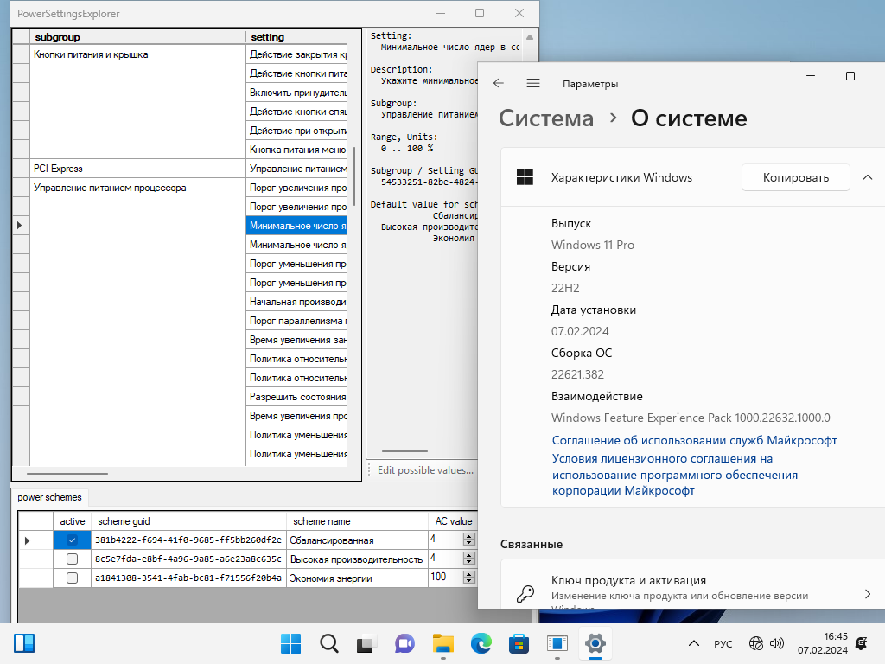Open Settings navigation hamburger menu
This screenshot has width=885, height=664.
533,84
